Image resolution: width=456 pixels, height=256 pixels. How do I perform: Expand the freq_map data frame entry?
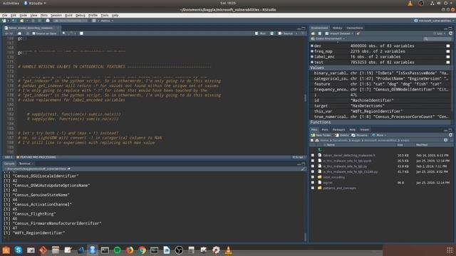pyautogui.click(x=312, y=51)
